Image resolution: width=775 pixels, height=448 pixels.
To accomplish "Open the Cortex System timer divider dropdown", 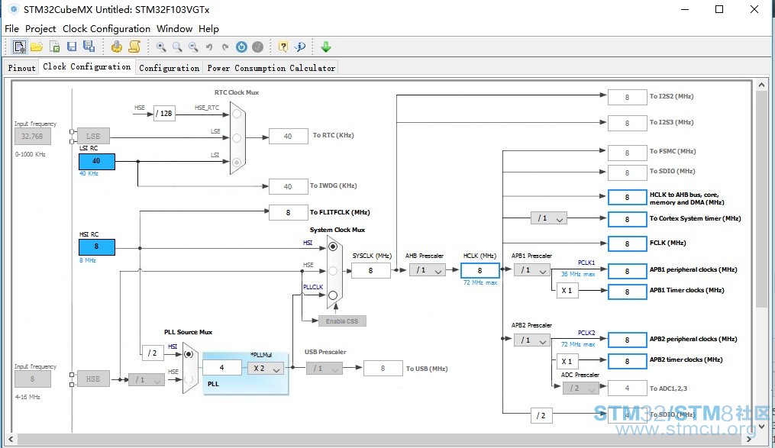I will click(x=549, y=218).
